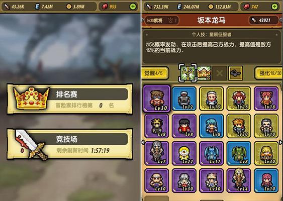This screenshot has width=283, height=201.
Task: Choose the Lv22 yellow duck hero
Action: coord(184,153)
